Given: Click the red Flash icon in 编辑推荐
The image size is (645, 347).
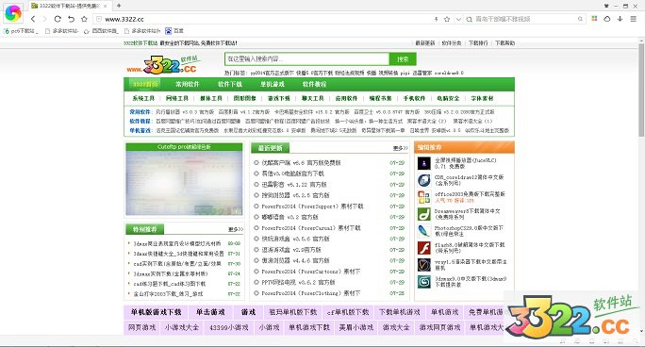Looking at the screenshot, I should (424, 248).
